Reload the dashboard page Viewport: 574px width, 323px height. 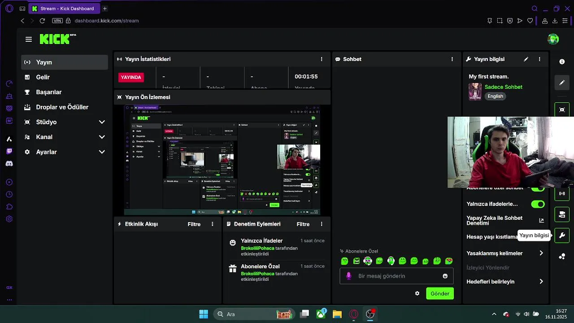pos(42,21)
